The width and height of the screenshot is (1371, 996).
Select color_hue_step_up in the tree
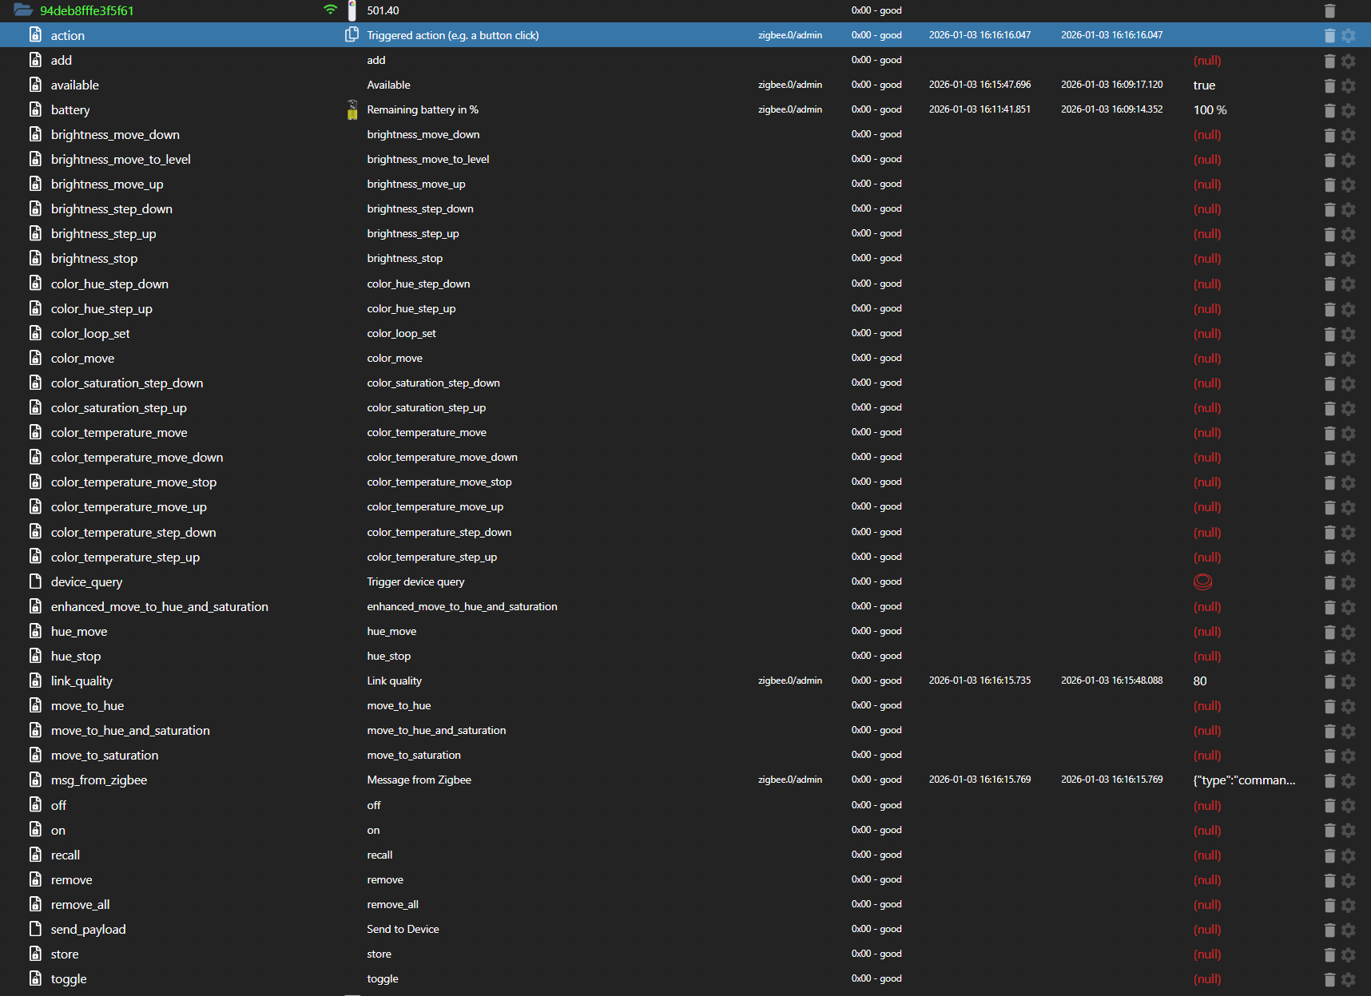101,308
